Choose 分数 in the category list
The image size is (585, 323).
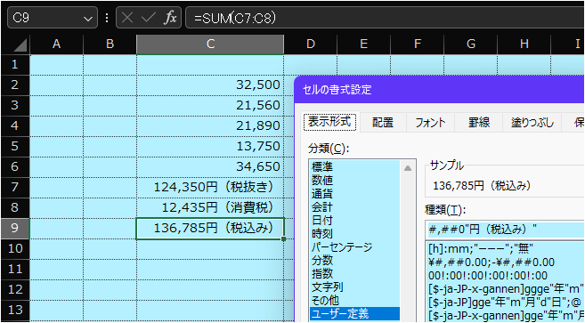(354, 261)
